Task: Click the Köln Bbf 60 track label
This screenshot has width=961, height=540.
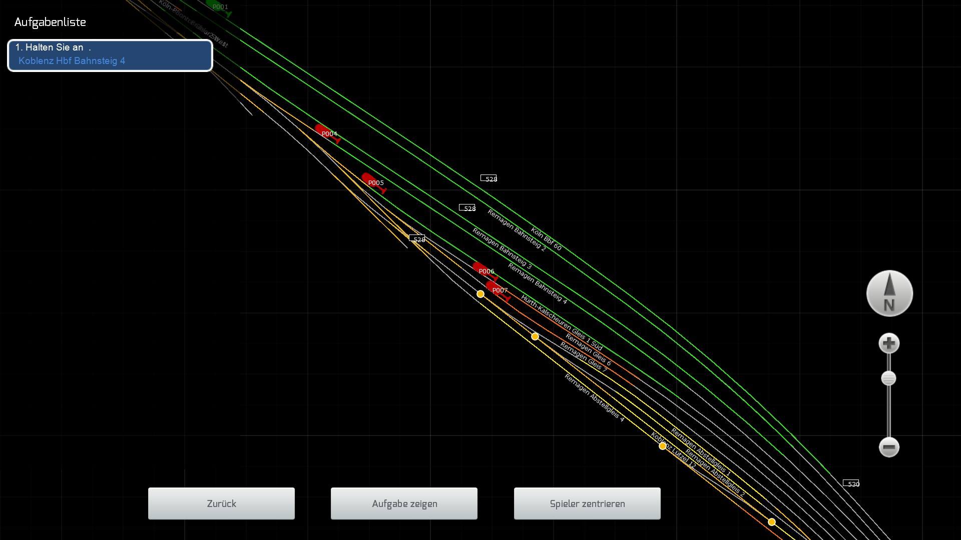Action: click(546, 239)
